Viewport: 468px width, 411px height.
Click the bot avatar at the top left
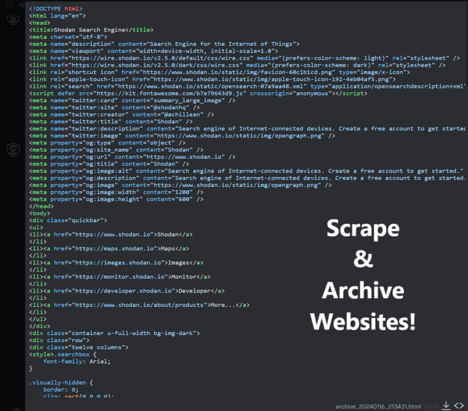tap(12, 18)
